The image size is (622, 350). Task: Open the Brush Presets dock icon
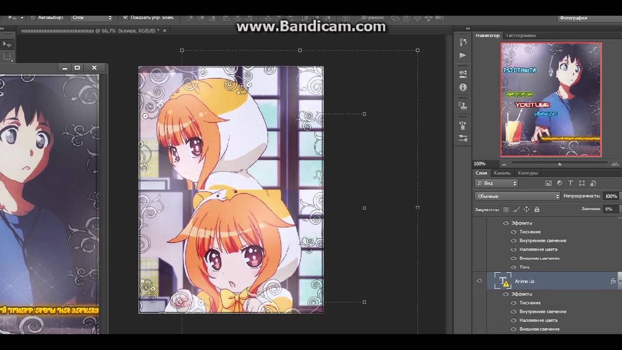point(463,138)
